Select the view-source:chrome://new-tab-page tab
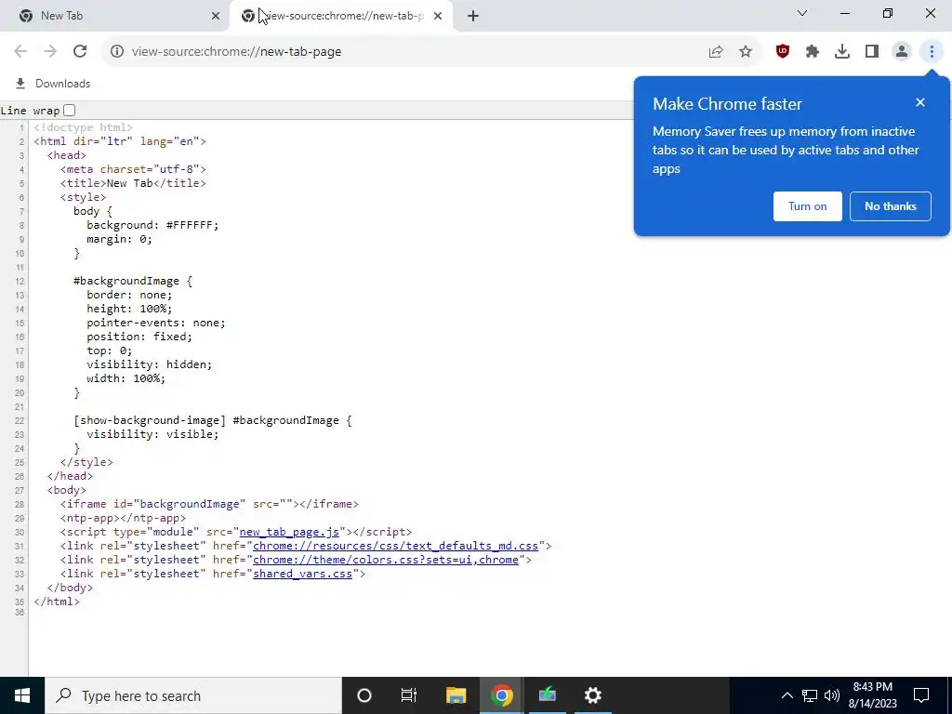Viewport: 952px width, 714px height. 341,16
